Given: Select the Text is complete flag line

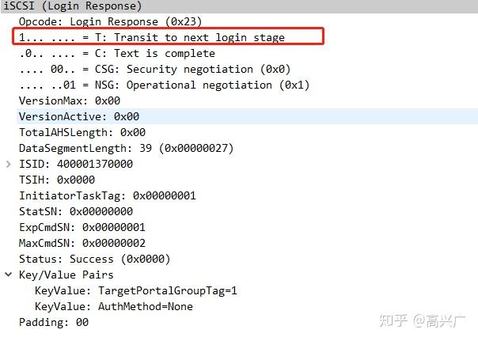Looking at the screenshot, I should 117,53.
